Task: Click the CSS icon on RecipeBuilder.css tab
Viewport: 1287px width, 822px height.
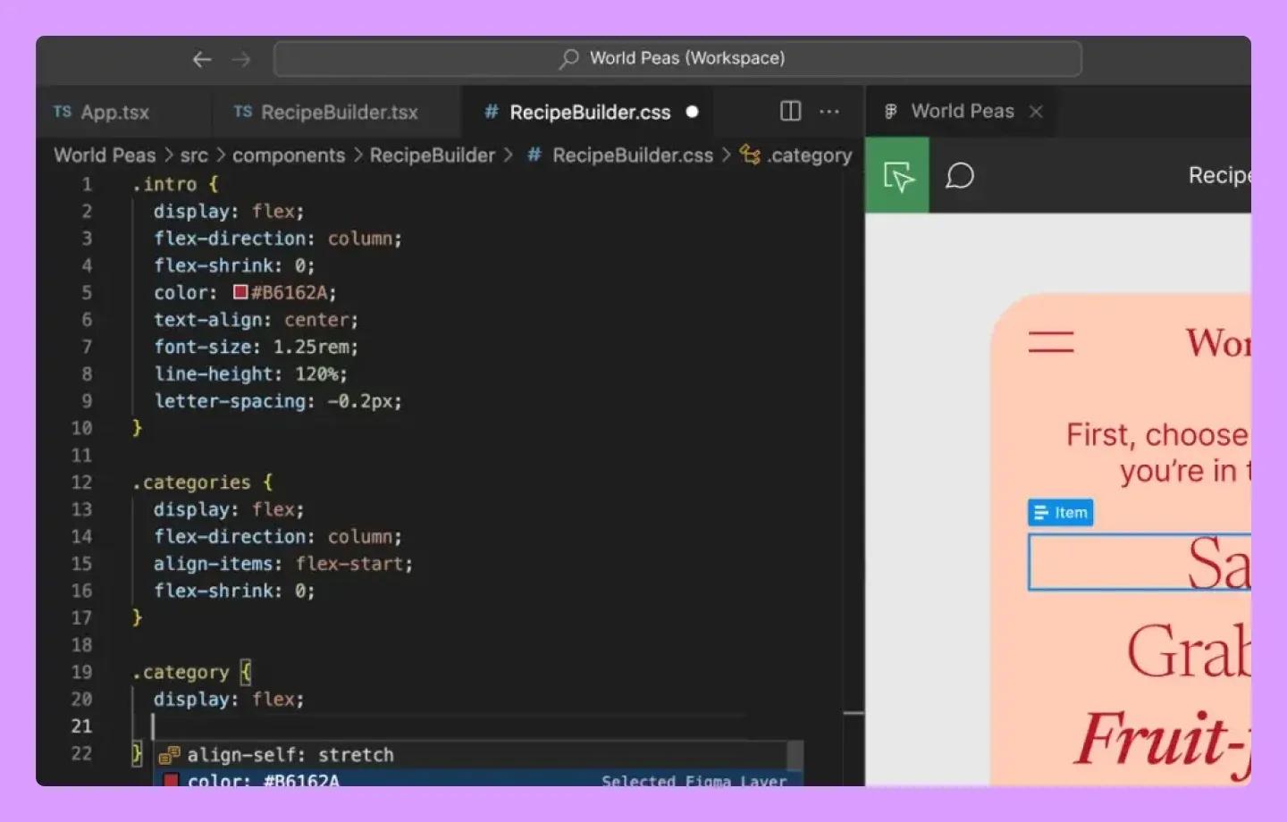Action: [491, 112]
